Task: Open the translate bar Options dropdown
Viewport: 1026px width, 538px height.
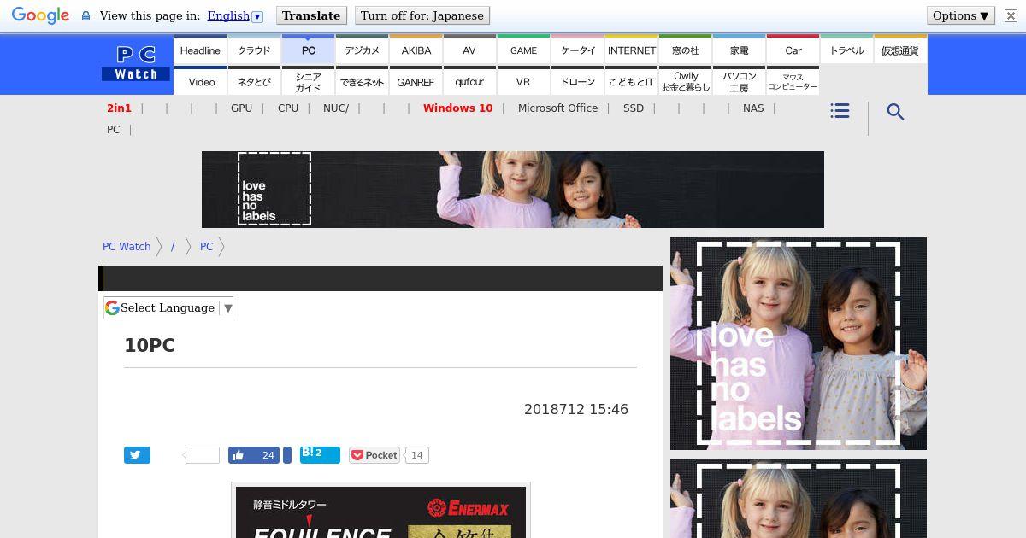Action: pyautogui.click(x=961, y=15)
